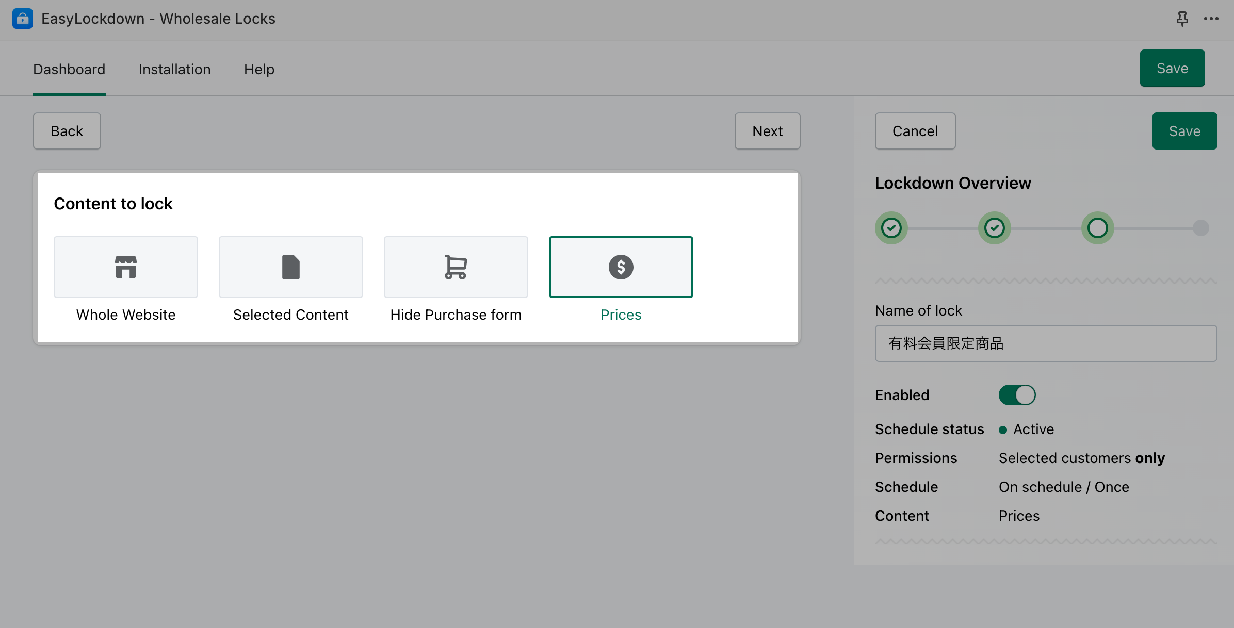
Task: Click the Back button
Action: [x=67, y=131]
